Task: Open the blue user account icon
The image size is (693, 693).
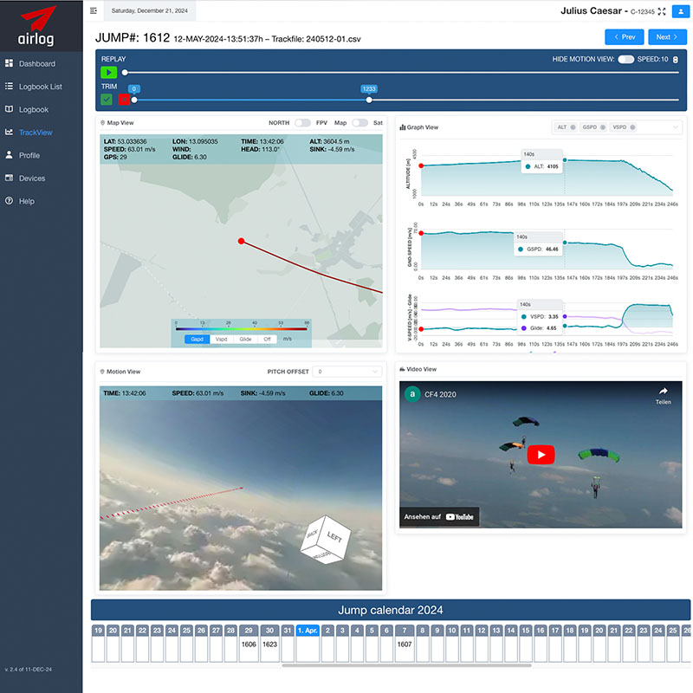Action: click(679, 11)
